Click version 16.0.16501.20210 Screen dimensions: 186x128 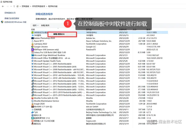[x=154, y=58]
